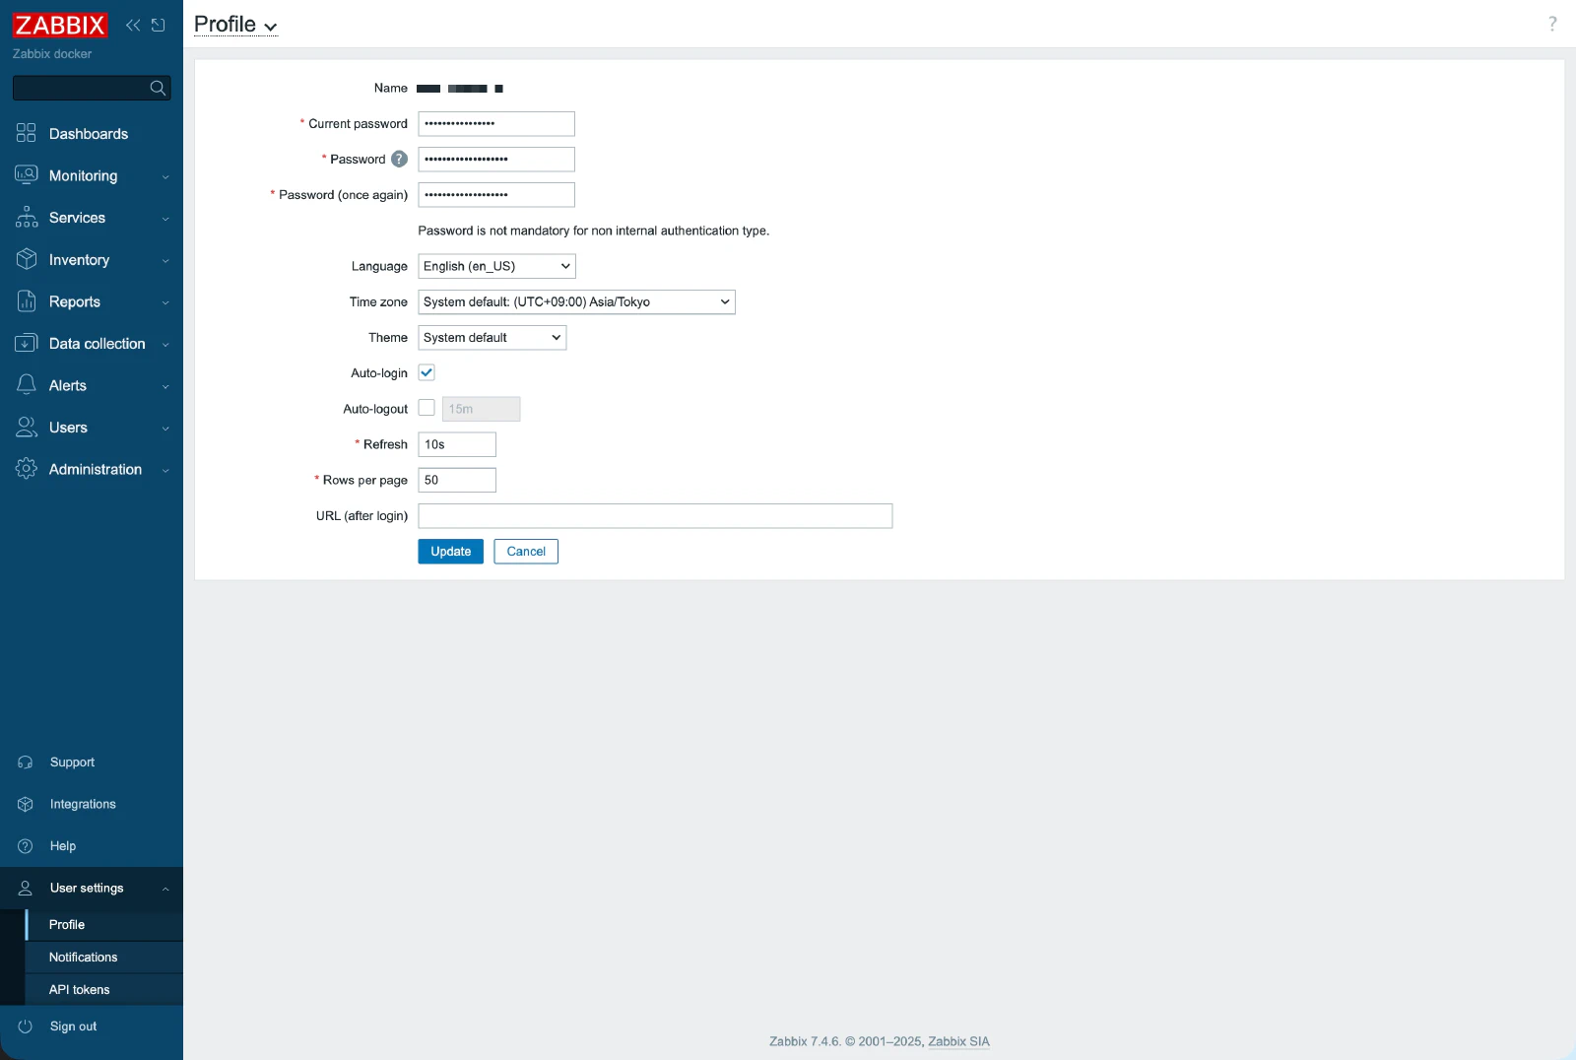Click the Zabbix logo

59,25
